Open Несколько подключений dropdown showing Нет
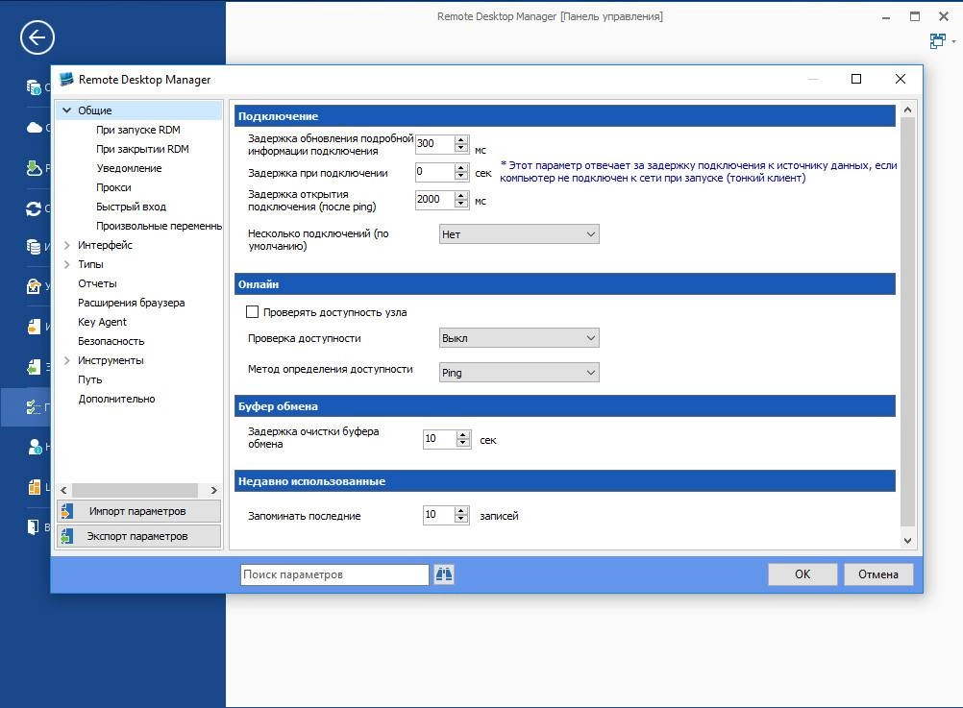963x708 pixels. (x=519, y=234)
